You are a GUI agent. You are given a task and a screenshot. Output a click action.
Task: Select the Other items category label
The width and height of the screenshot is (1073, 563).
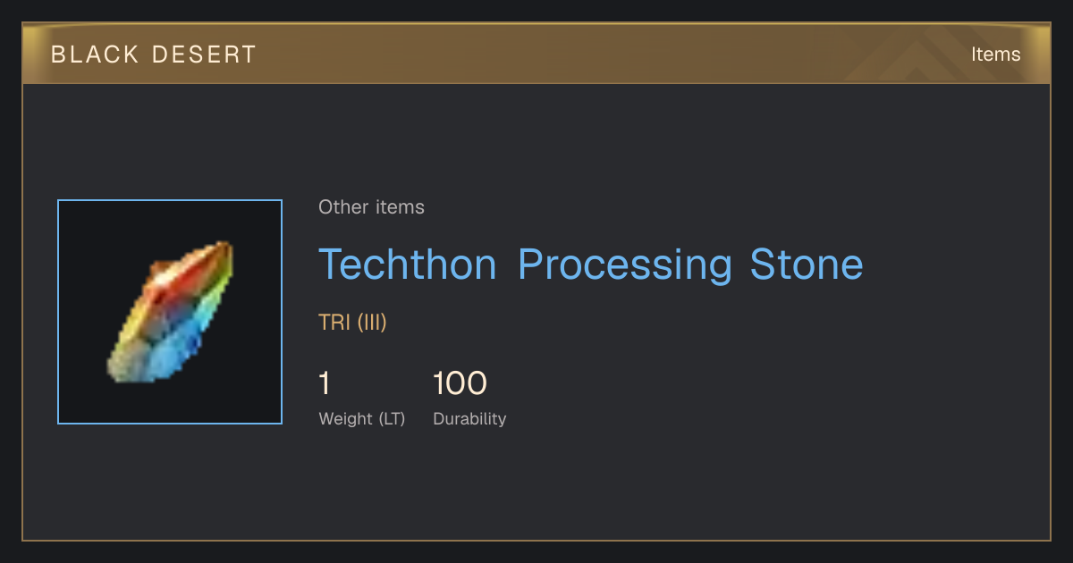point(371,207)
